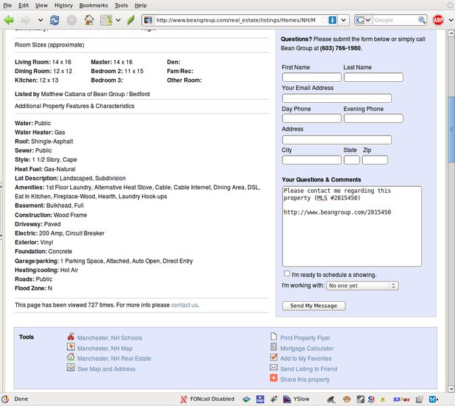The width and height of the screenshot is (455, 406).
Task: Click the Send My Message button
Action: point(313,306)
